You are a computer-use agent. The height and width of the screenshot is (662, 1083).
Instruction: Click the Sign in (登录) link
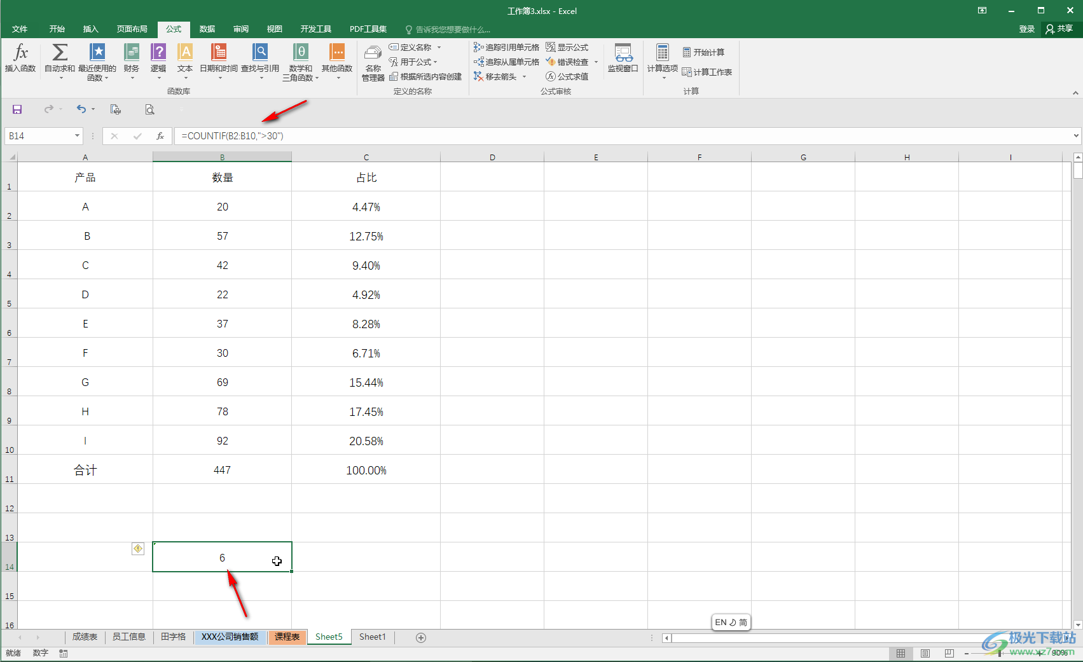(1026, 29)
